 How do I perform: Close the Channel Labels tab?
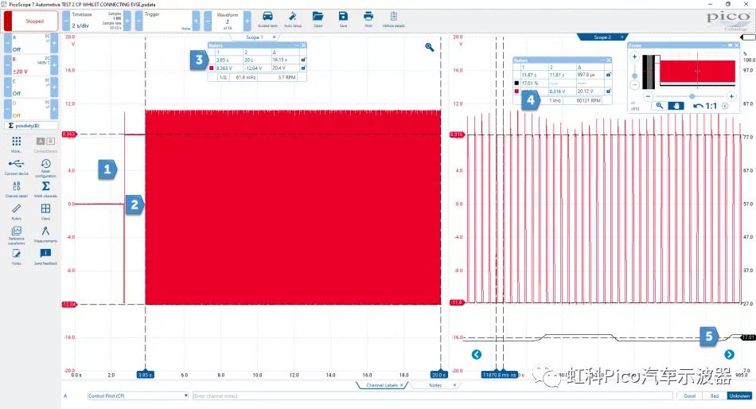point(402,385)
